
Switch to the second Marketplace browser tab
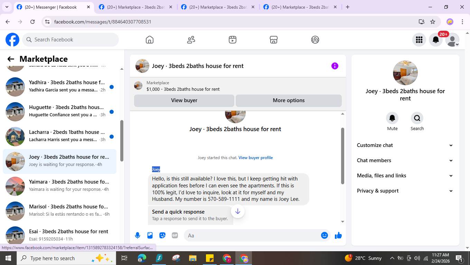(135, 7)
